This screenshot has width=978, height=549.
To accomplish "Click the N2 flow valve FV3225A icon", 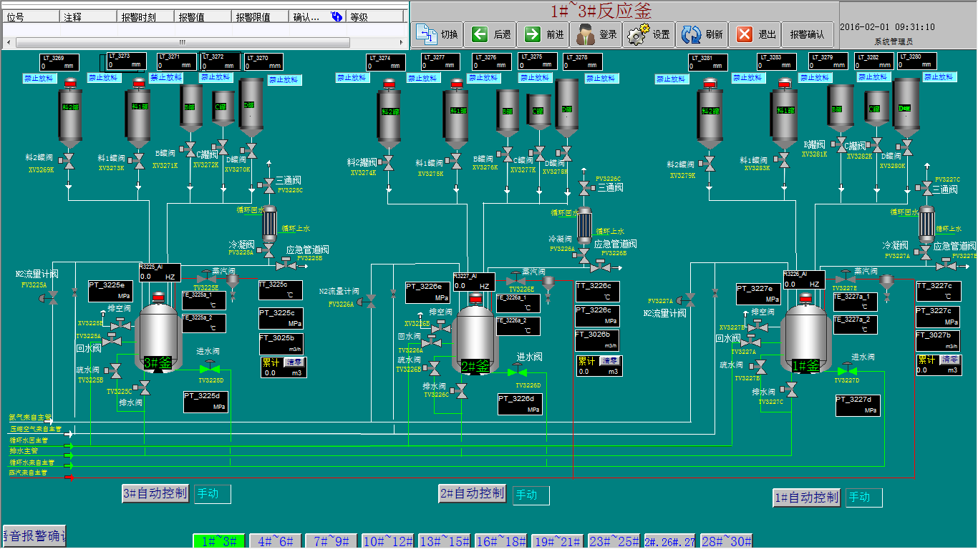I will [51, 298].
